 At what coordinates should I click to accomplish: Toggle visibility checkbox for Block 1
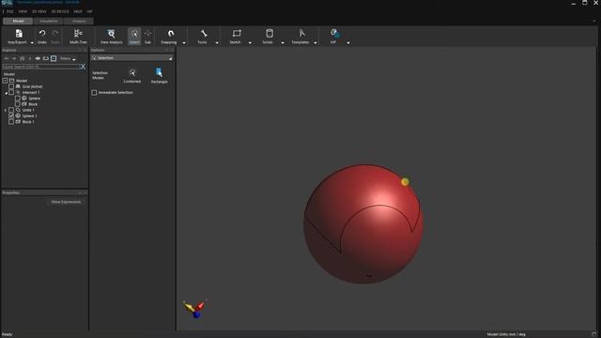click(x=11, y=122)
